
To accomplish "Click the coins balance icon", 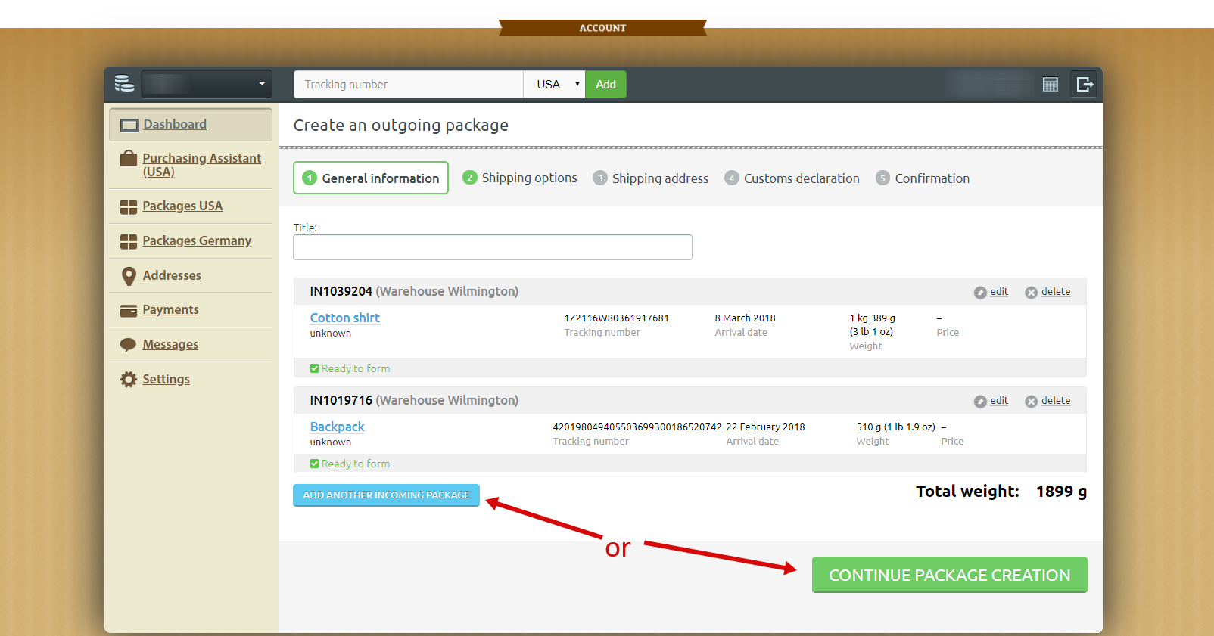I will [x=124, y=84].
